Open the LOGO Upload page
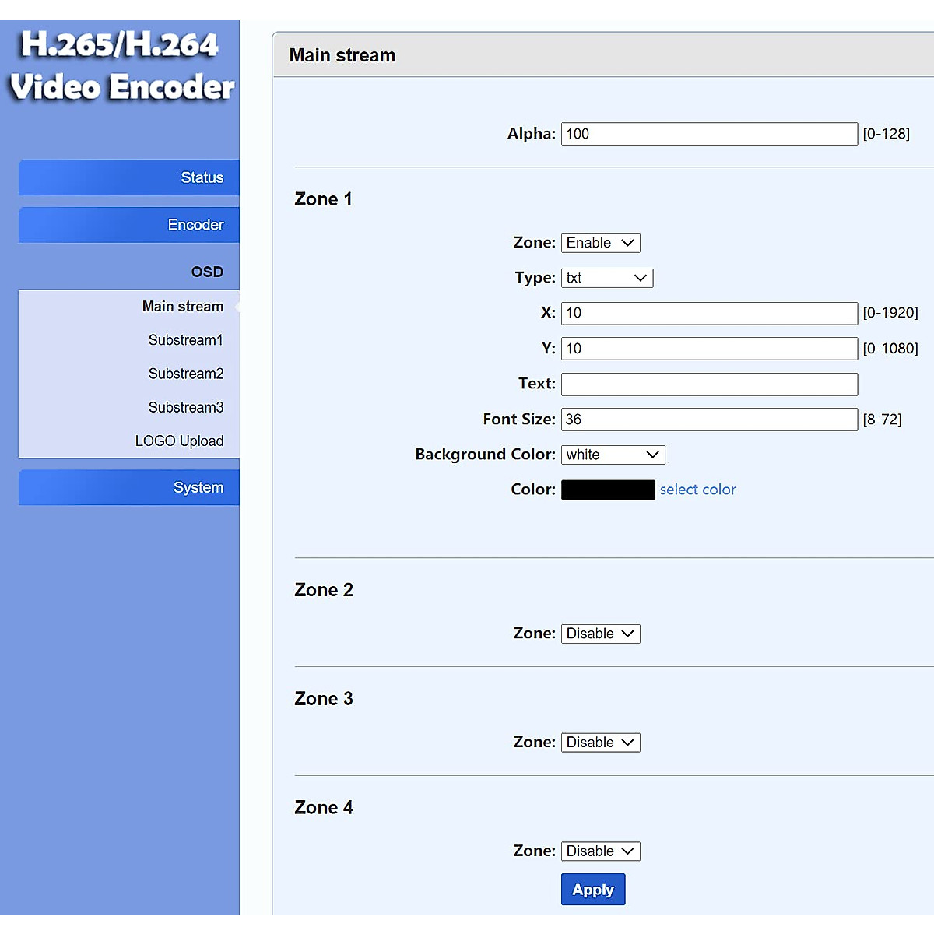This screenshot has height=934, width=934. point(179,441)
